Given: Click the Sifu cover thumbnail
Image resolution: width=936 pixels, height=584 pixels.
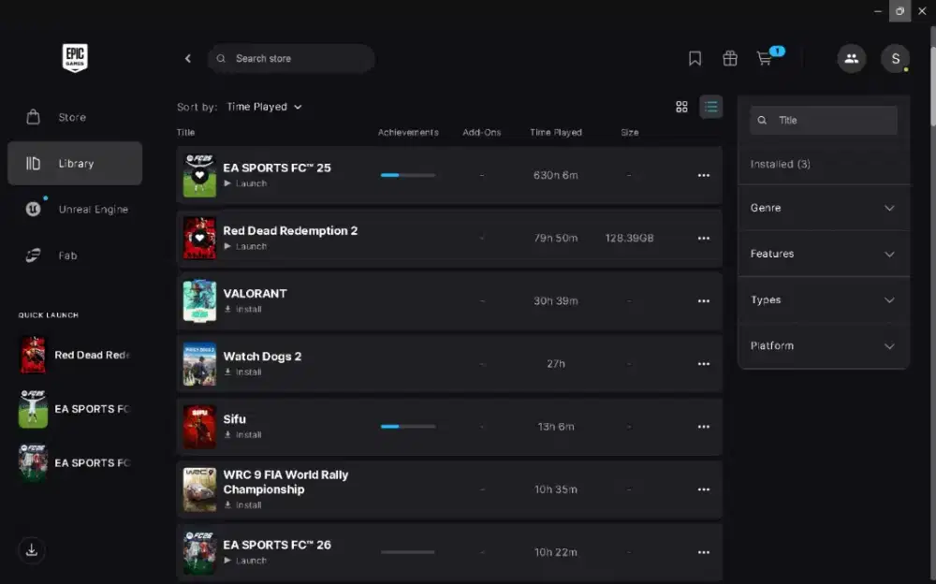Looking at the screenshot, I should point(199,427).
